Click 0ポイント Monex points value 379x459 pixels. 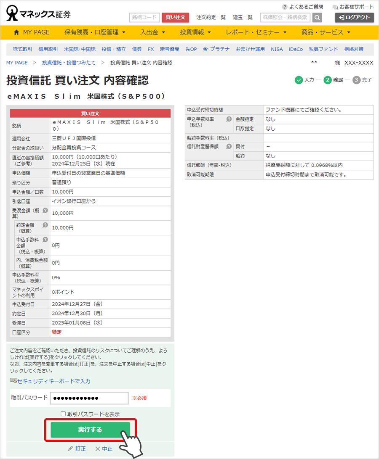pyautogui.click(x=63, y=292)
